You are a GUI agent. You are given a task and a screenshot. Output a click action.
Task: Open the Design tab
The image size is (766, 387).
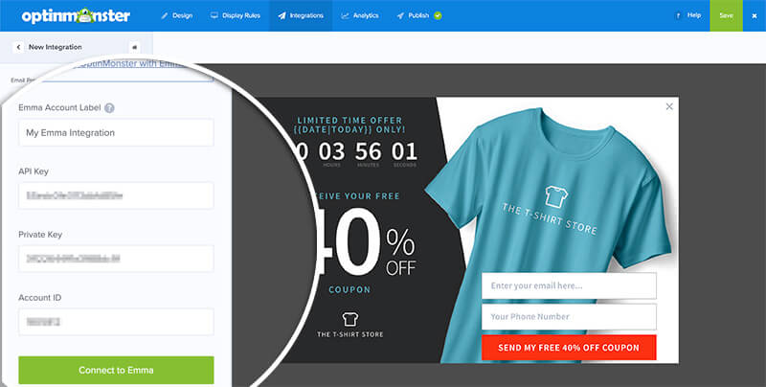[177, 15]
